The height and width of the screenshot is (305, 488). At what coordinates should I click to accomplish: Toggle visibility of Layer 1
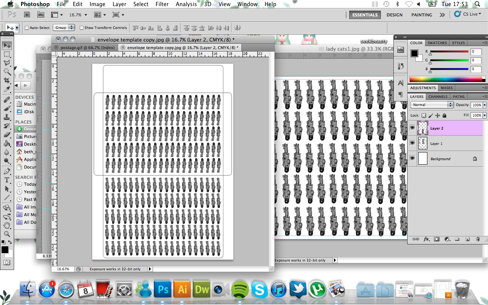click(x=412, y=143)
